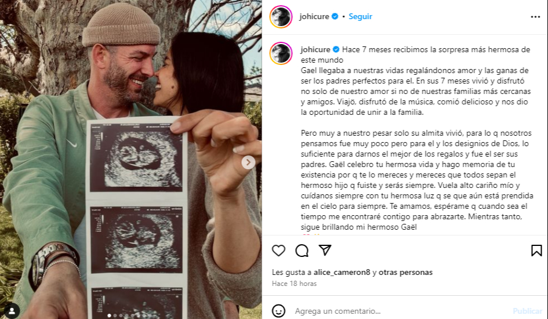View list of otras personas likes
This screenshot has height=319, width=548.
405,272
